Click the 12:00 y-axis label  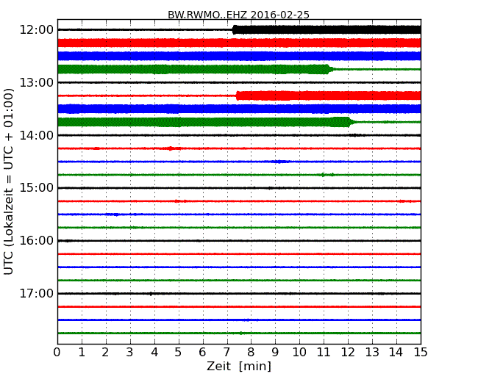click(37, 30)
